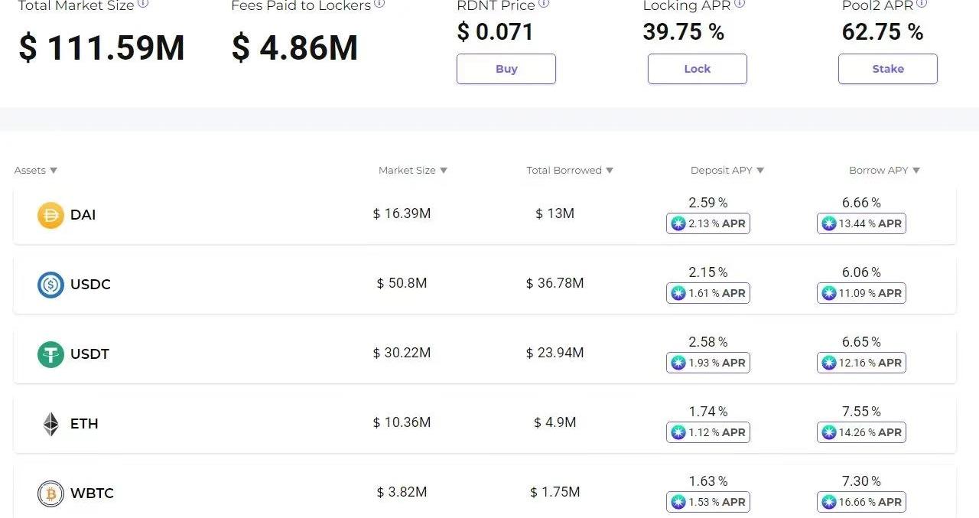Click the ETH diamond icon
979x518 pixels.
[x=50, y=424]
